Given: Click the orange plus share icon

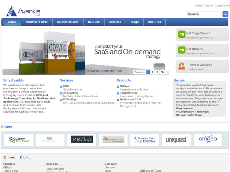Looking at the screenshot, I should pyautogui.click(x=5, y=157).
